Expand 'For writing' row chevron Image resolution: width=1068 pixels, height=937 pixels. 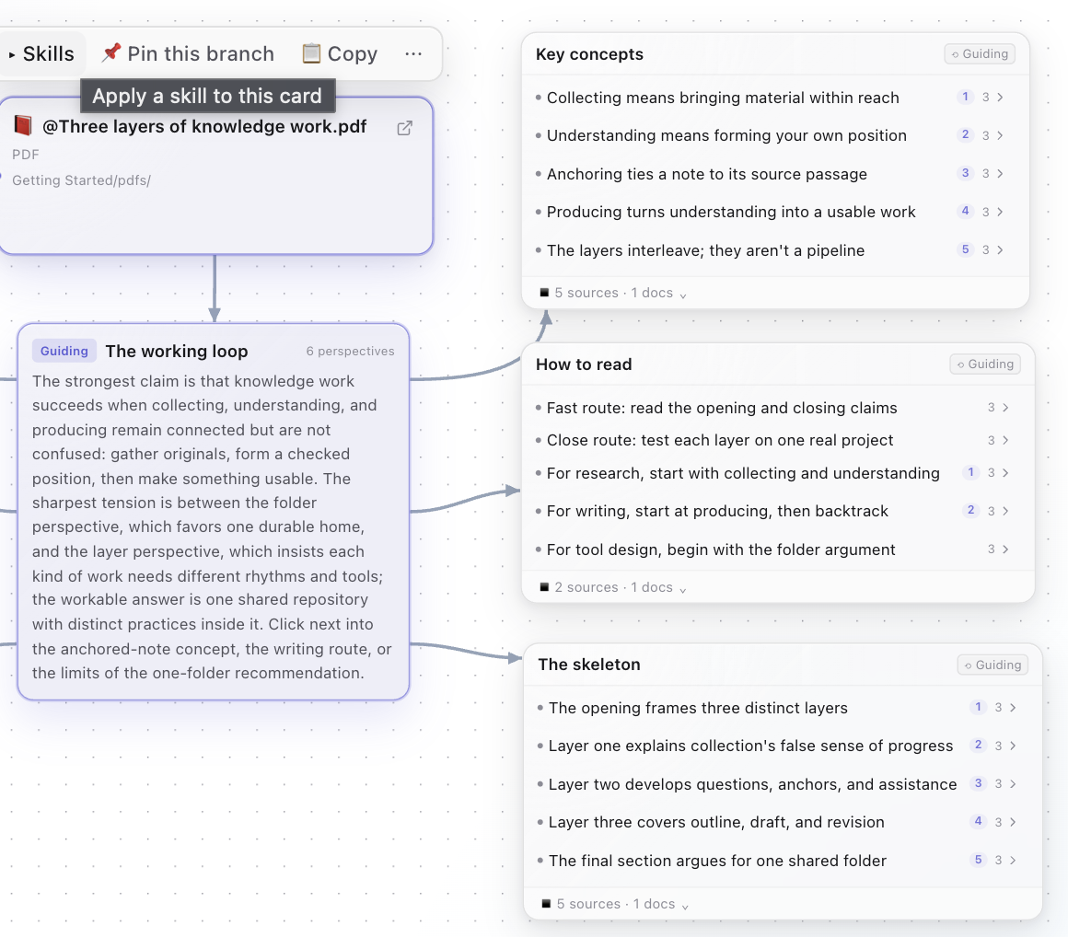click(x=1005, y=511)
